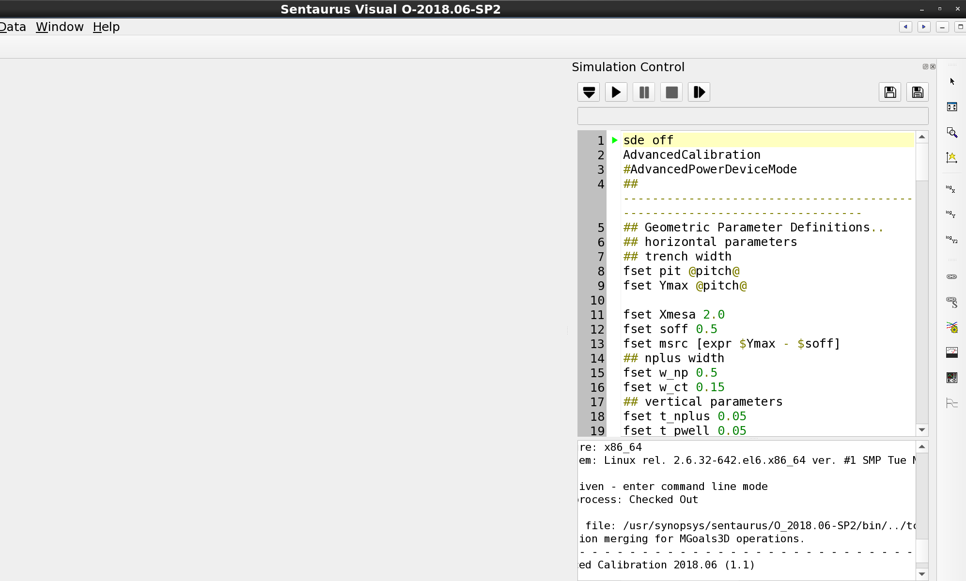
Task: Click the Save script icon
Action: [x=890, y=92]
